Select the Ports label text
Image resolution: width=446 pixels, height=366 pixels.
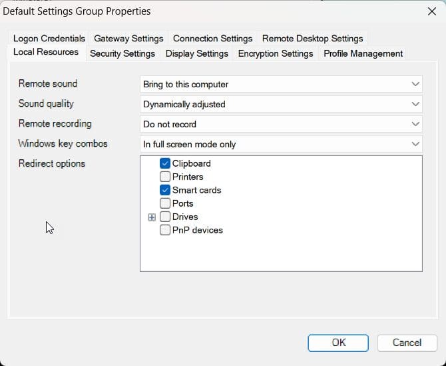(182, 203)
